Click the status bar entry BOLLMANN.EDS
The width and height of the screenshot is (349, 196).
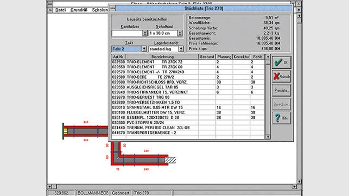92,193
